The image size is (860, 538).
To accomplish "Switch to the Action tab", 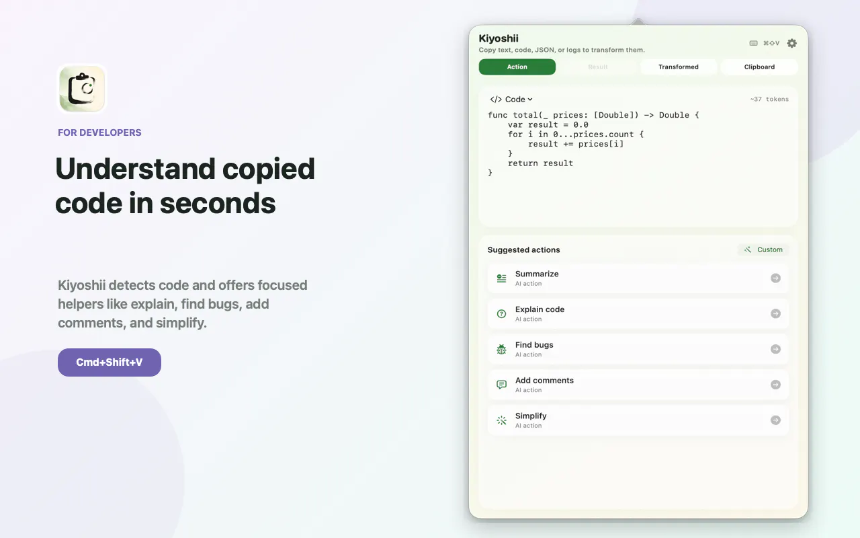I will (517, 67).
